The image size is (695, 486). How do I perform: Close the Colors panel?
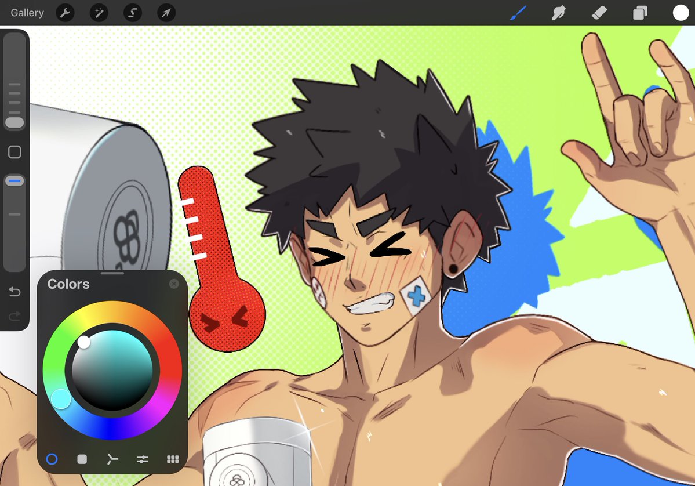pyautogui.click(x=174, y=284)
